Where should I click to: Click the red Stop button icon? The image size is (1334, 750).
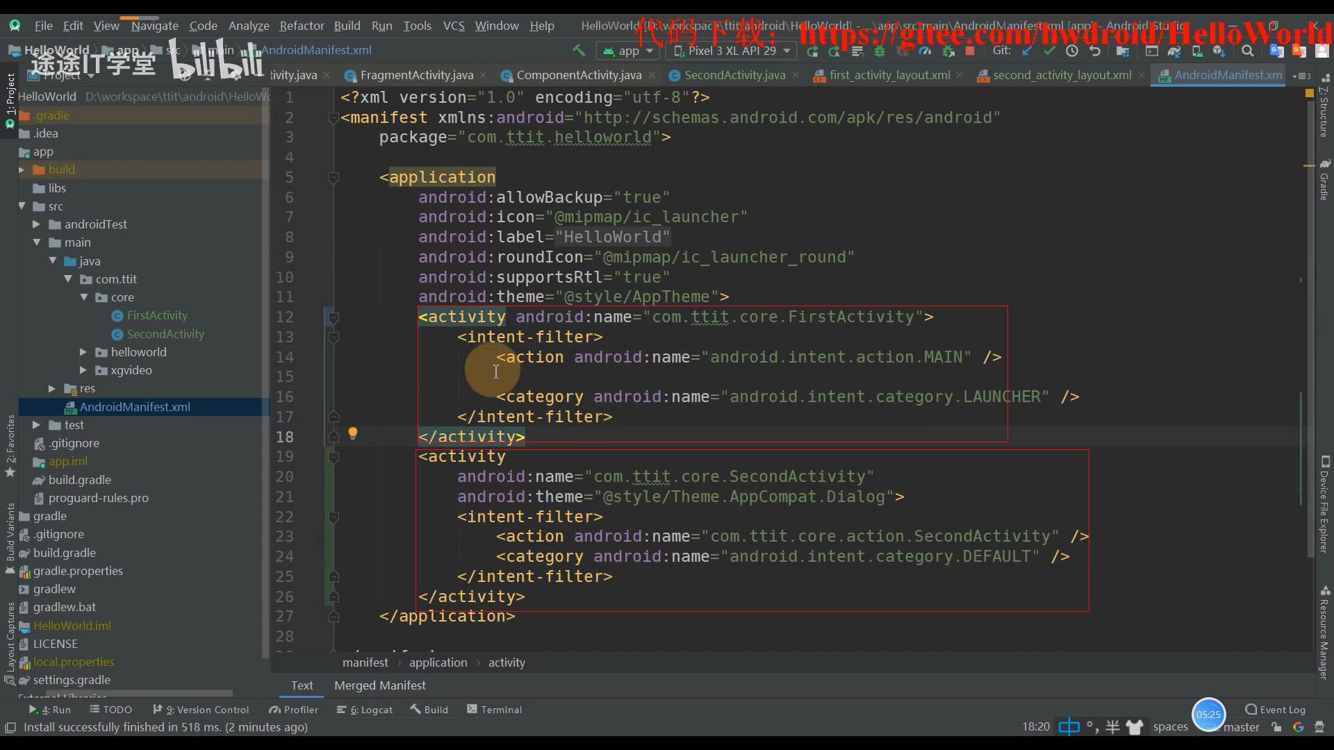click(970, 51)
